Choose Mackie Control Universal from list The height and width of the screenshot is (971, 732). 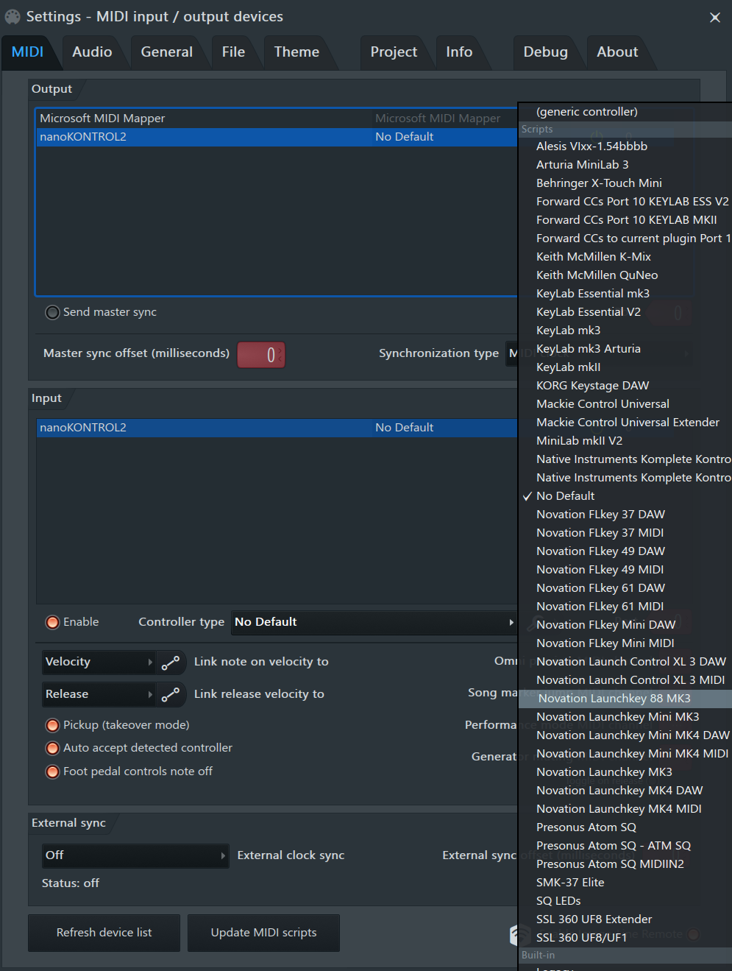[603, 404]
